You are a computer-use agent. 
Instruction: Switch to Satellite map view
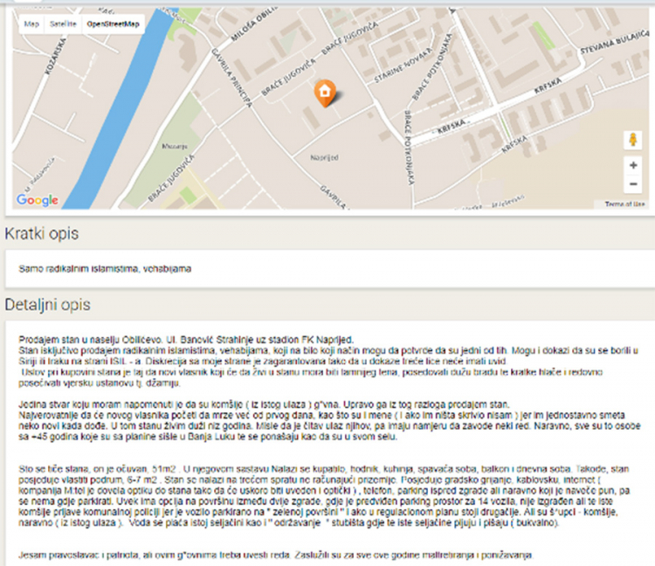point(63,24)
